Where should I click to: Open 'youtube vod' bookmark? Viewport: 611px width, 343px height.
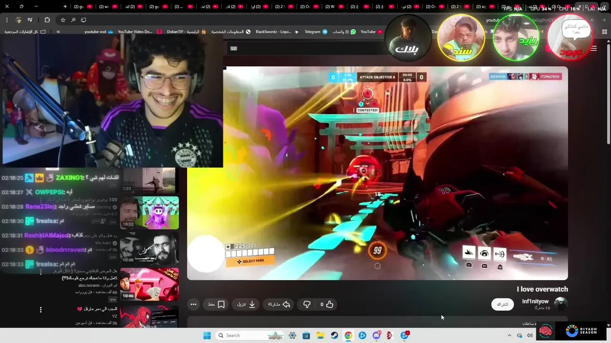(99, 32)
